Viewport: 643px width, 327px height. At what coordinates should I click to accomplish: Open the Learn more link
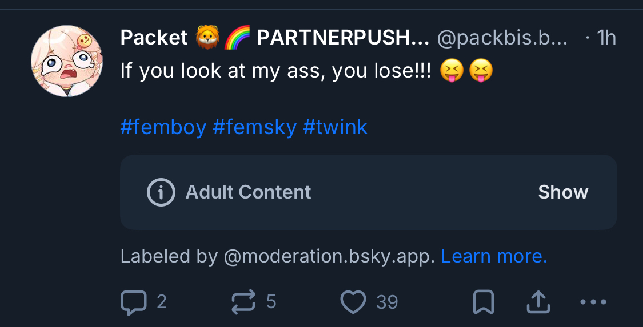[494, 256]
